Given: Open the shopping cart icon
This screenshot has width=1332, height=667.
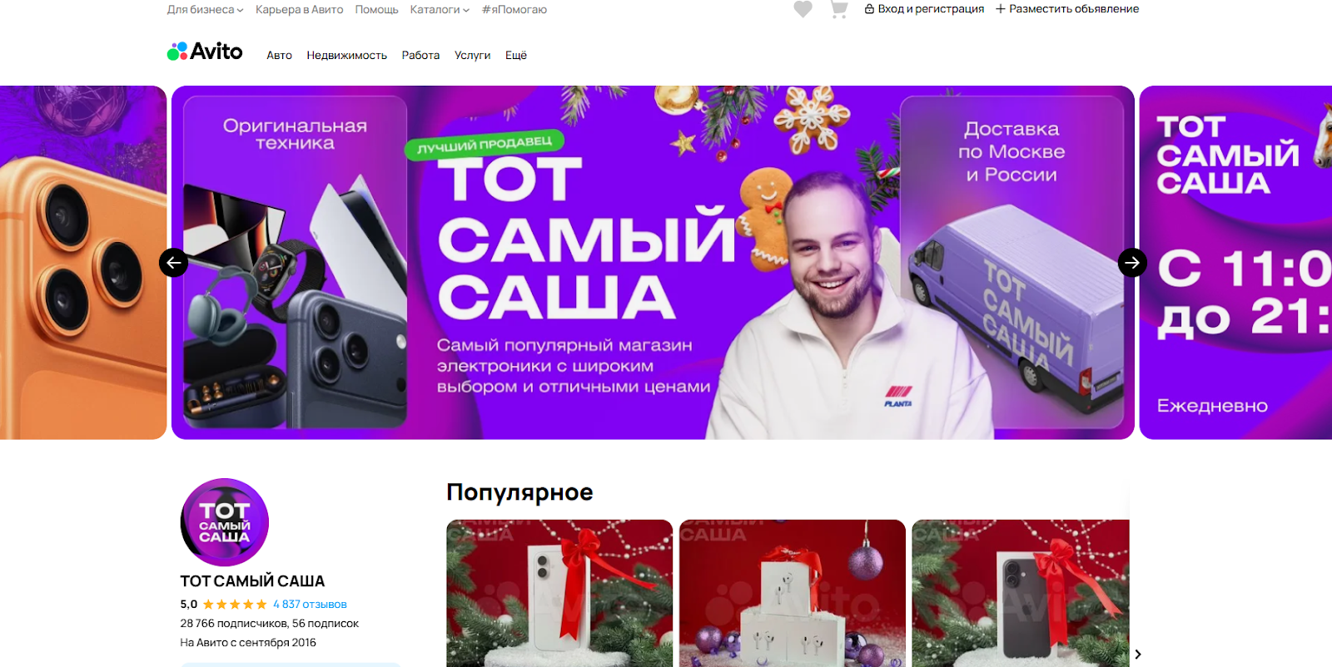Looking at the screenshot, I should click(x=839, y=9).
